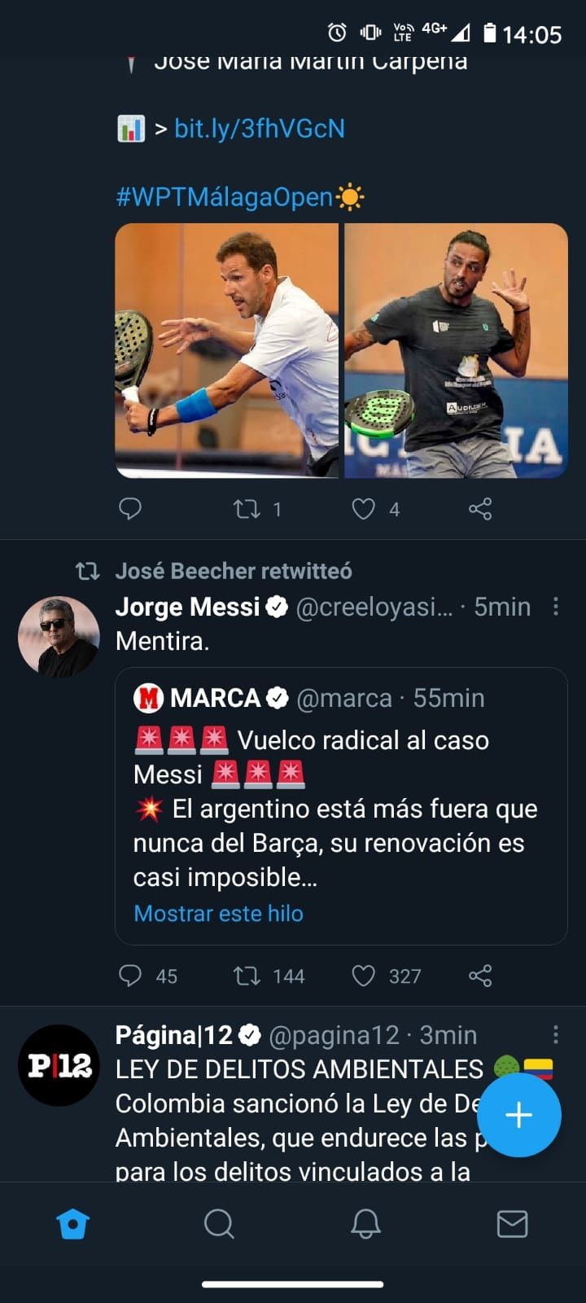The width and height of the screenshot is (586, 1303).
Task: Share Jorge Messi's tweet
Action: 480,976
